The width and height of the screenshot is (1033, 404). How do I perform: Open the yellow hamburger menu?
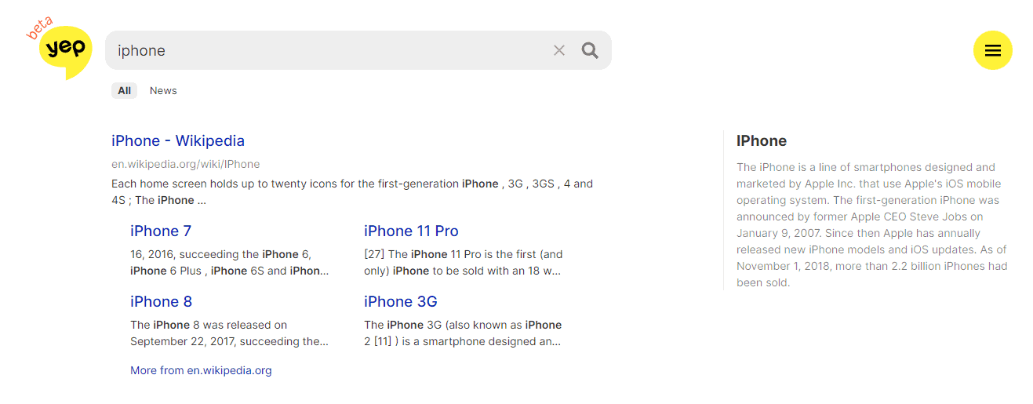(x=993, y=50)
